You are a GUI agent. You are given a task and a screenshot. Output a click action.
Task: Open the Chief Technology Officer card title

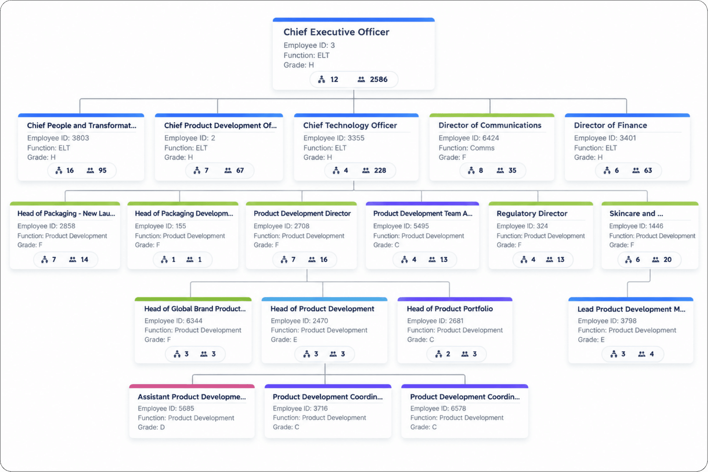click(x=350, y=125)
